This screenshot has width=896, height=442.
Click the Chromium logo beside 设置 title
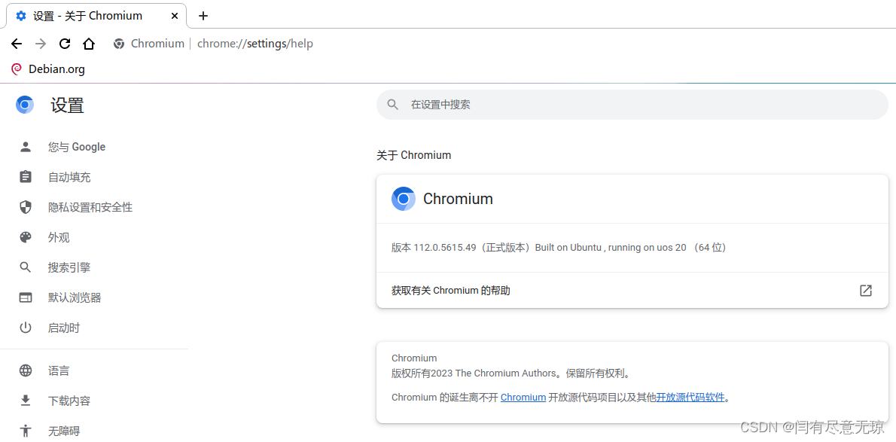click(25, 105)
